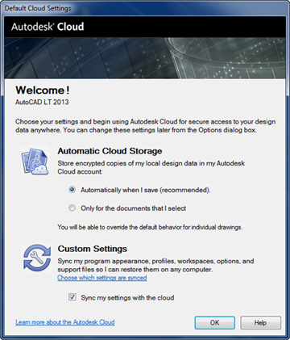Image resolution: width=290 pixels, height=340 pixels.
Task: Open the Help button
Action: click(x=260, y=322)
